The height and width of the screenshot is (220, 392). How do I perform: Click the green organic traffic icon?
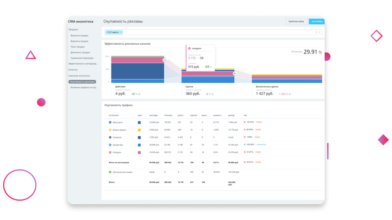(110, 172)
